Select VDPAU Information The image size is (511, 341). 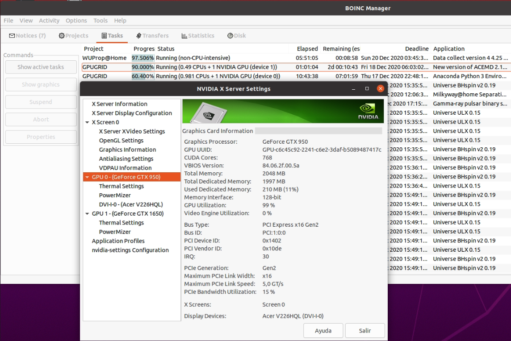coord(125,168)
